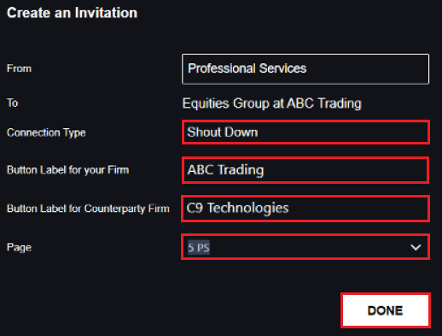This screenshot has width=442, height=336.
Task: Click the Button Label for your Firm label
Action: (x=67, y=170)
